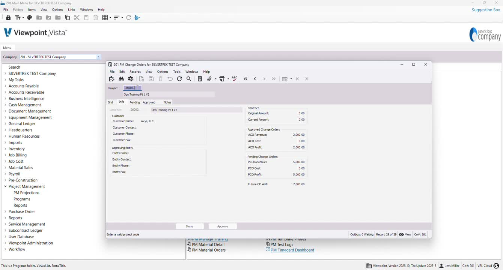Click the new record page icon

(142, 79)
